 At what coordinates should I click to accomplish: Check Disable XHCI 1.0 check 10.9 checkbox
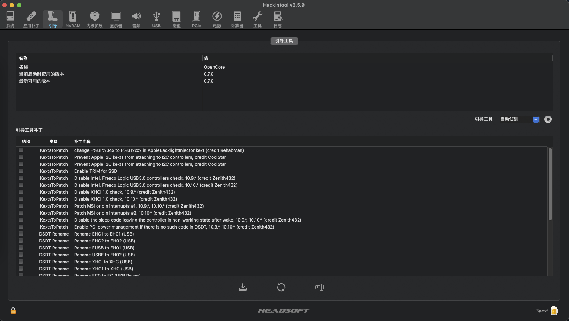21,192
